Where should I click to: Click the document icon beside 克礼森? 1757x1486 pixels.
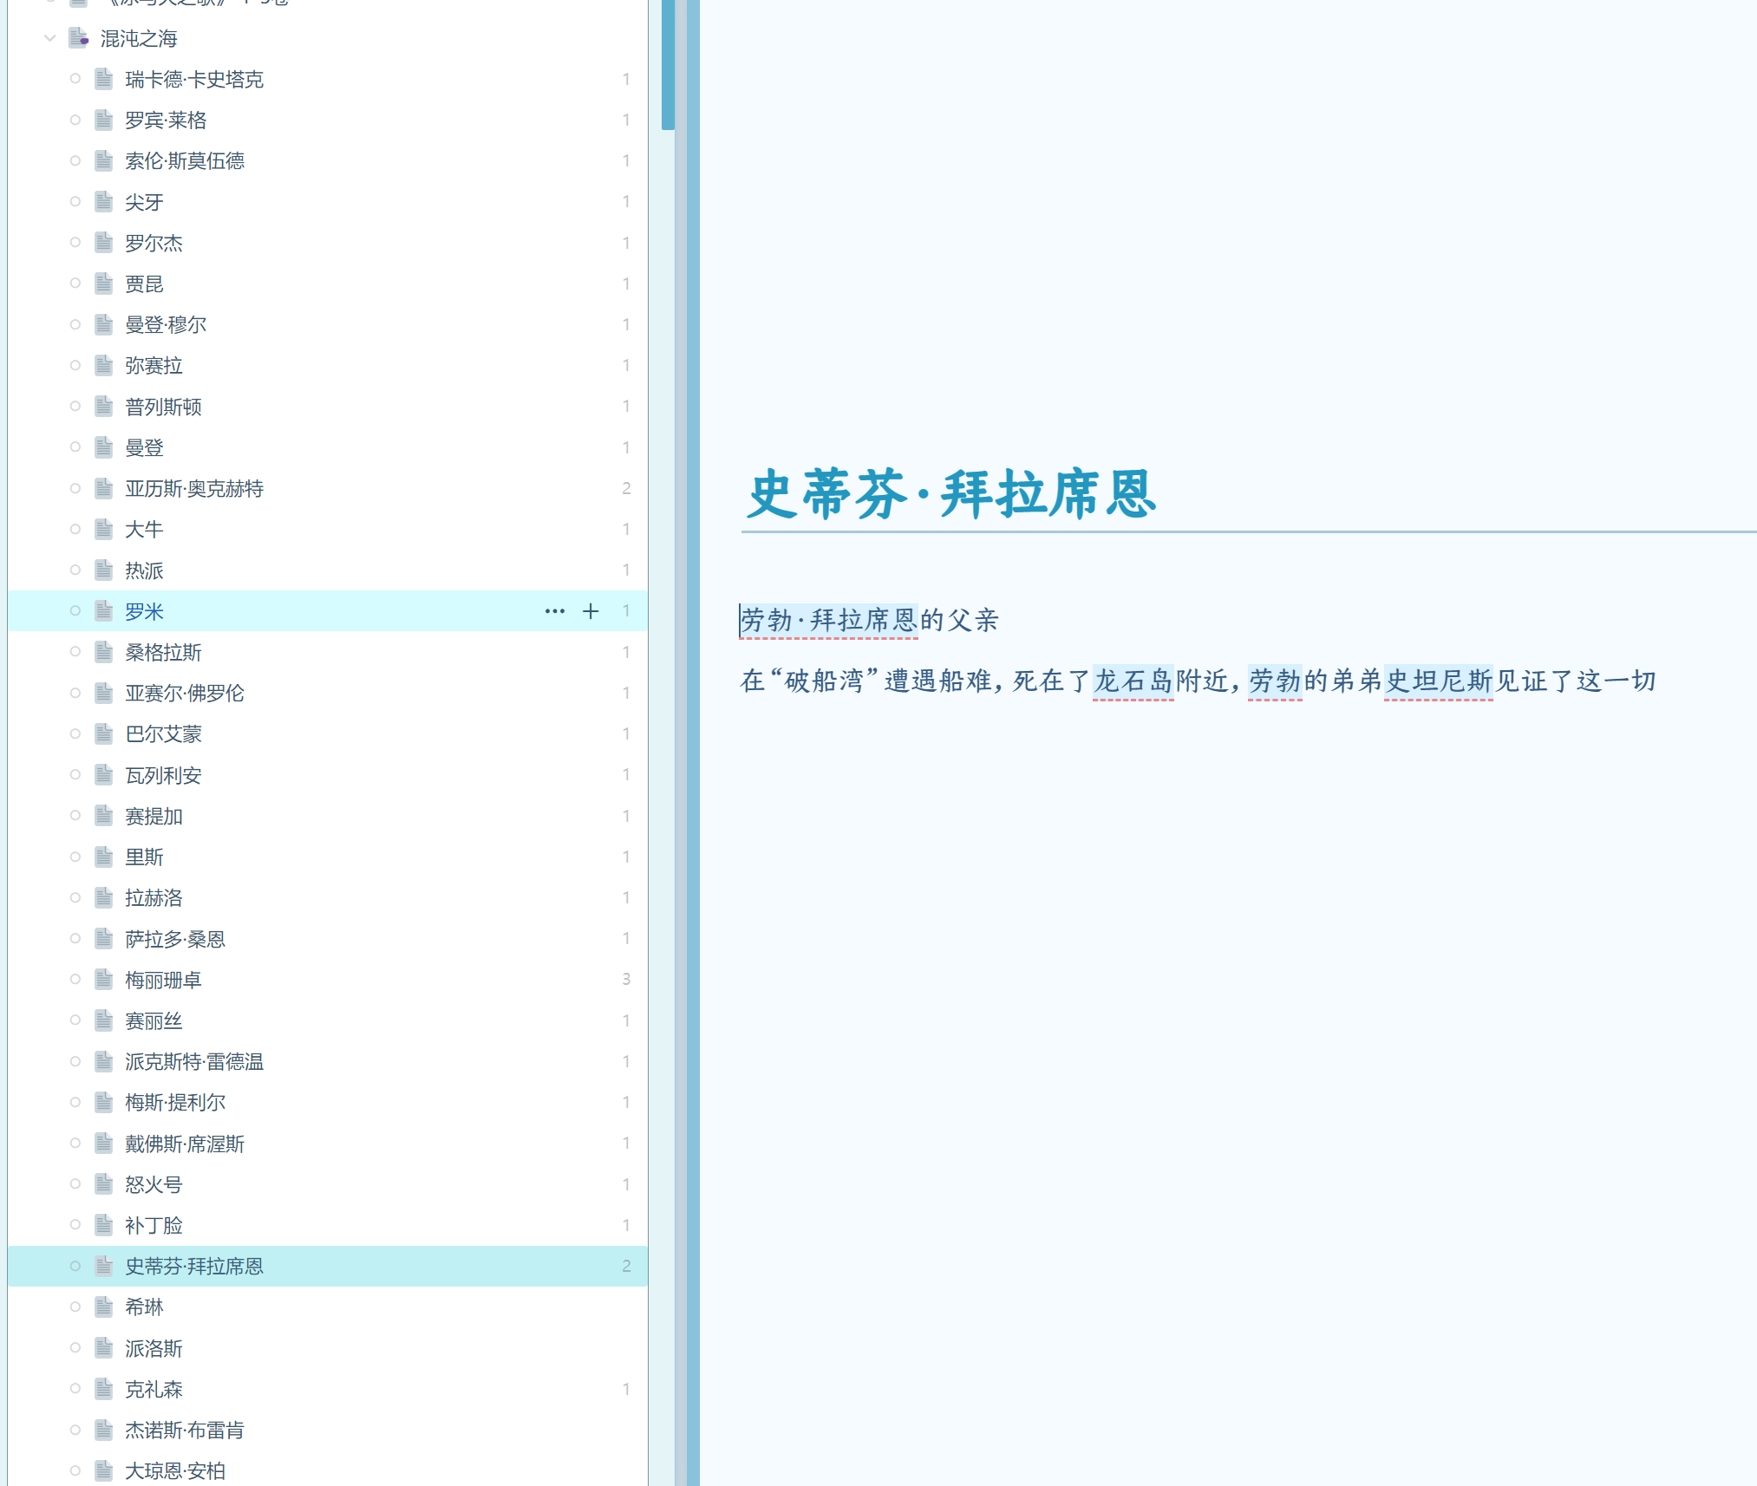coord(104,1389)
